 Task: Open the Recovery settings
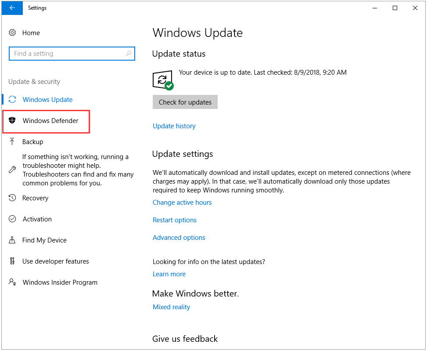click(x=36, y=198)
